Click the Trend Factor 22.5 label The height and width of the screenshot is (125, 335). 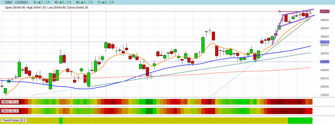point(14,120)
